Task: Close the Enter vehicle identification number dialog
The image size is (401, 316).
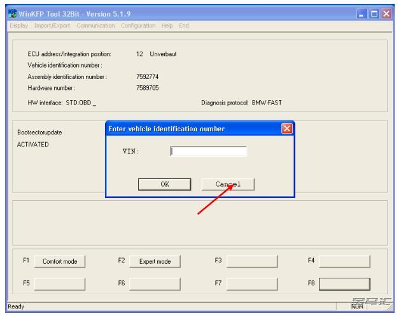Action: [x=286, y=129]
